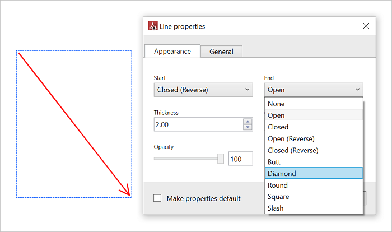Close the Line properties dialog

coord(366,26)
